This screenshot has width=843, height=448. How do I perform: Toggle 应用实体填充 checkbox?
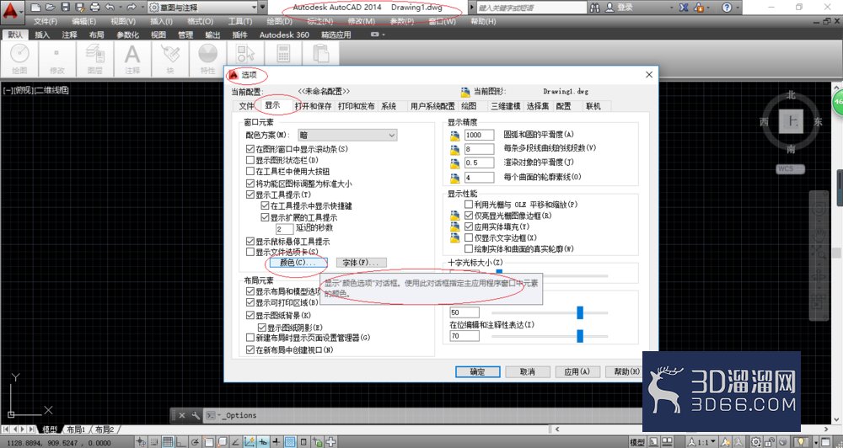click(x=468, y=227)
